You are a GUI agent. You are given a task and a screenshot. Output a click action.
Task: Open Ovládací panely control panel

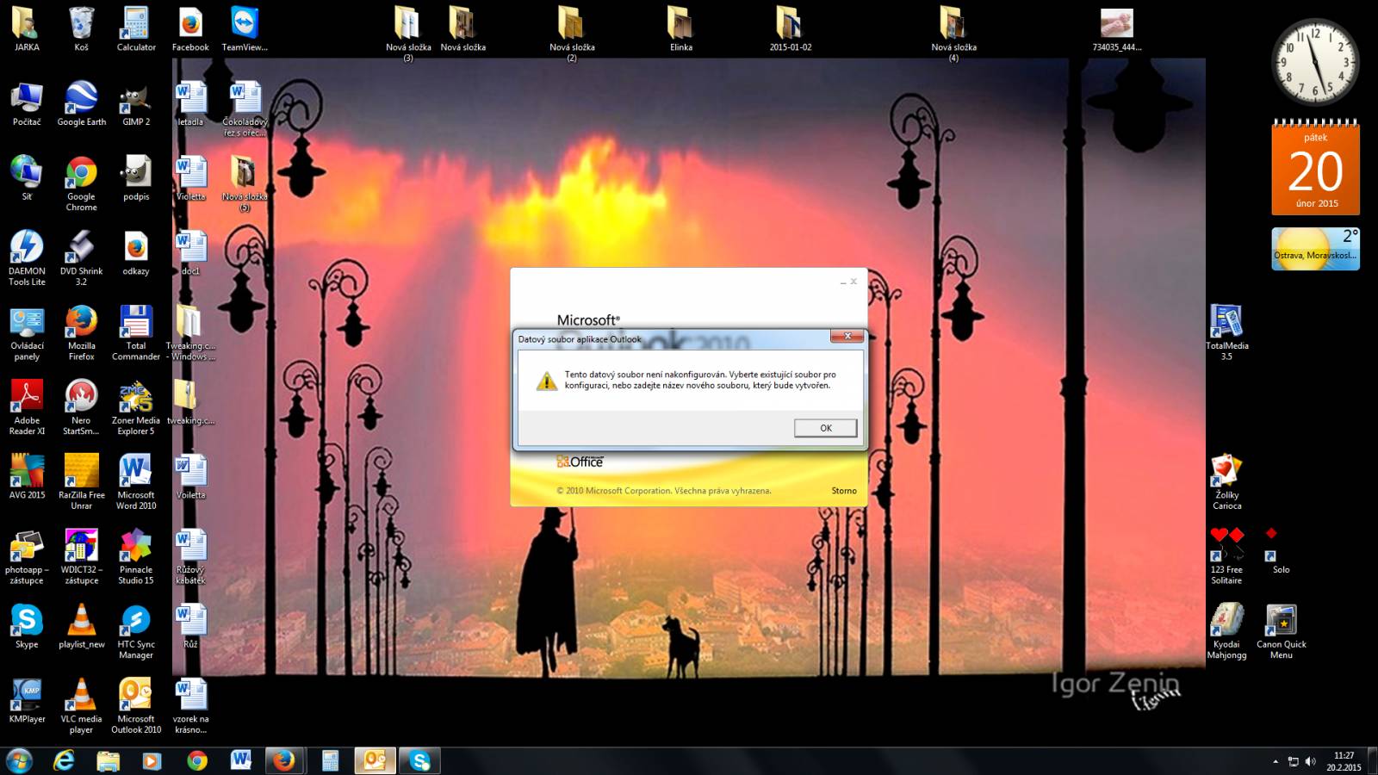27,332
